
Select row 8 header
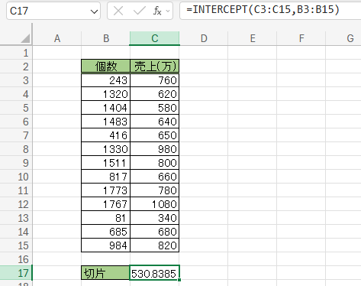click(16, 149)
